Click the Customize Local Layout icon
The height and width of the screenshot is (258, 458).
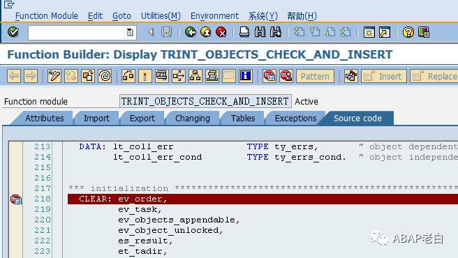(x=424, y=32)
